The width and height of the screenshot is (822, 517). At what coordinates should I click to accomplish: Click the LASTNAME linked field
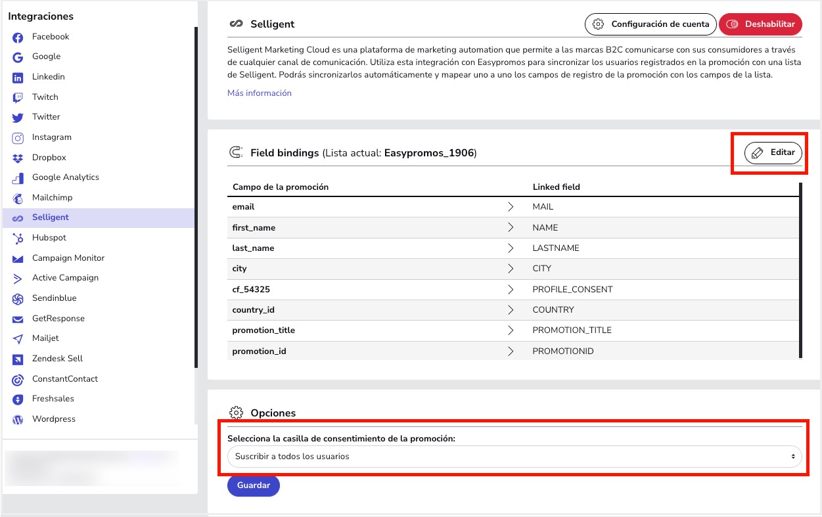556,248
